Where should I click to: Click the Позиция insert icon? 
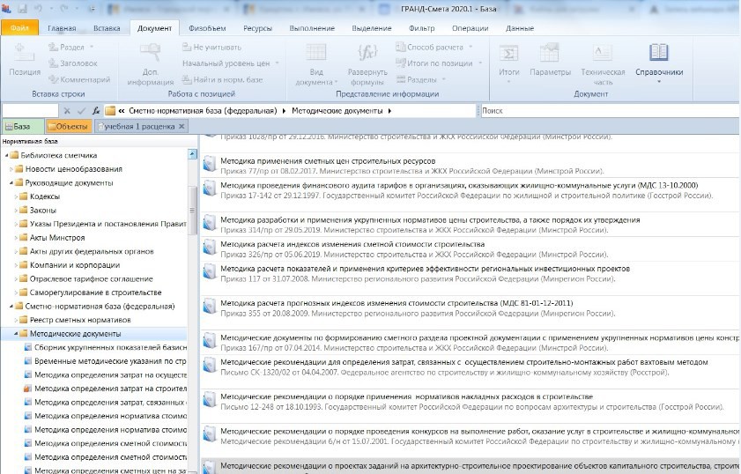coord(25,53)
